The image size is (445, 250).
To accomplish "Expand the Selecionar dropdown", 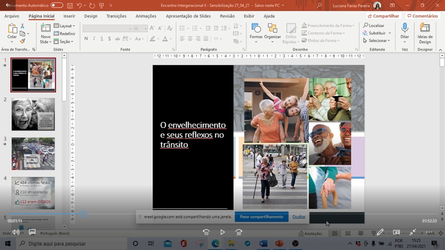I will tap(377, 41).
